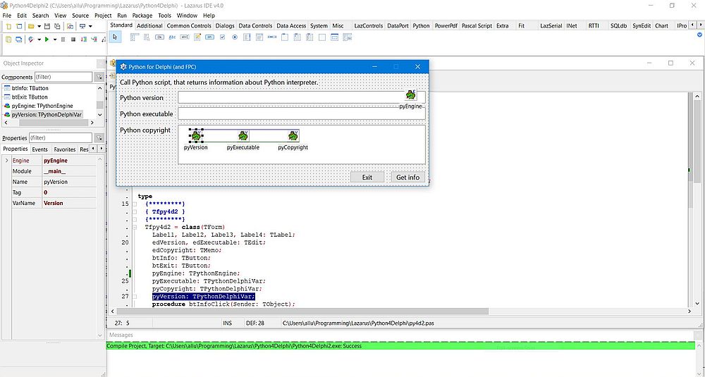The width and height of the screenshot is (705, 377).
Task: Select the arrow selection tool in palette
Action: (x=115, y=37)
